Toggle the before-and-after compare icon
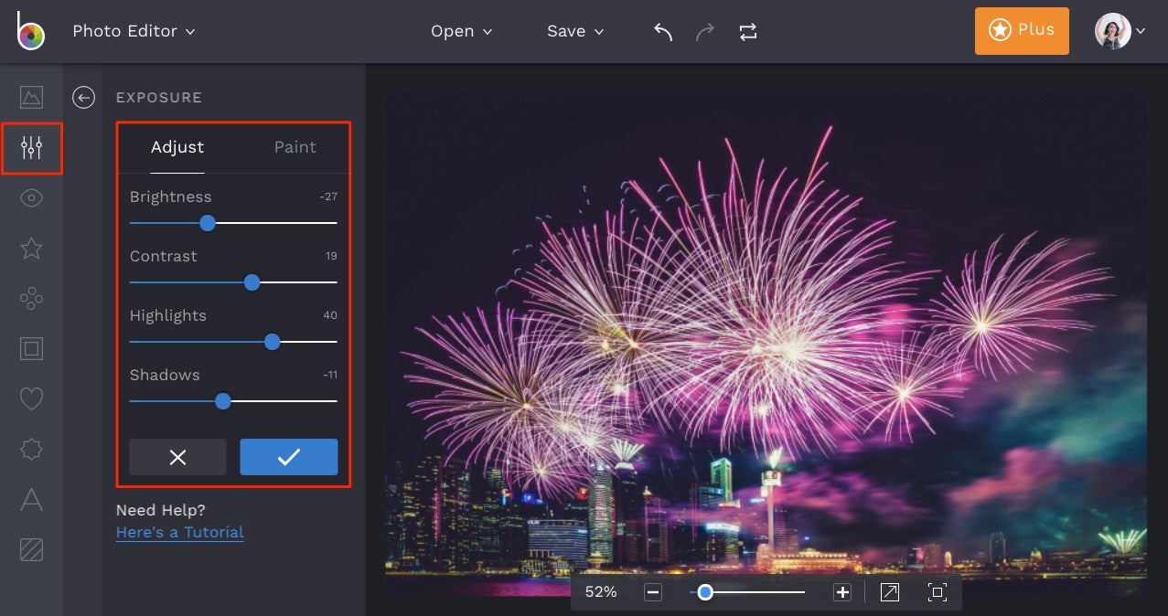This screenshot has height=616, width=1168. click(x=747, y=30)
